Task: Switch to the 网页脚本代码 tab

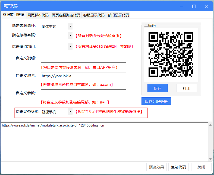Action: [38, 15]
